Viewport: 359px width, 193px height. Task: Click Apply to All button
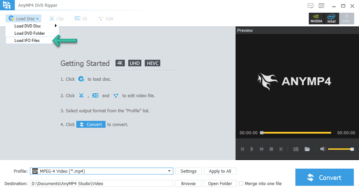(220, 171)
